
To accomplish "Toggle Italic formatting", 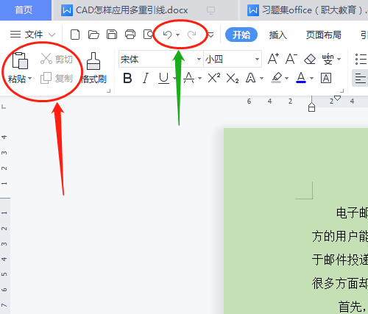I will point(146,79).
